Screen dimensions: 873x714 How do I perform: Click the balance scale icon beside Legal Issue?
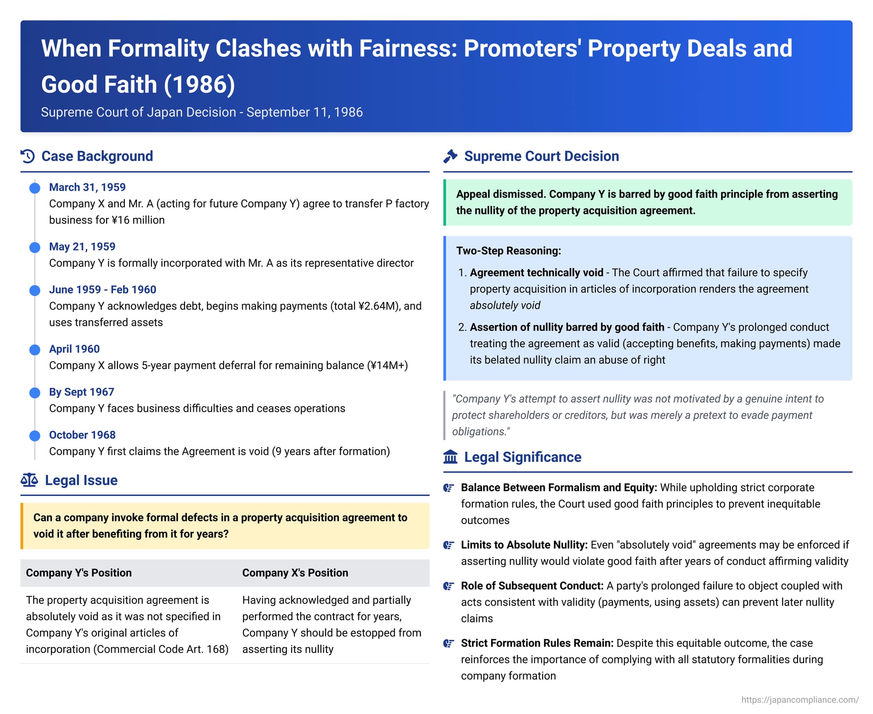click(x=29, y=480)
